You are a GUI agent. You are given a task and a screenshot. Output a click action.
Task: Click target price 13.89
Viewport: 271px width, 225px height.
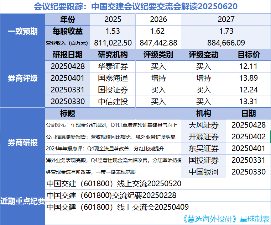tap(249, 78)
